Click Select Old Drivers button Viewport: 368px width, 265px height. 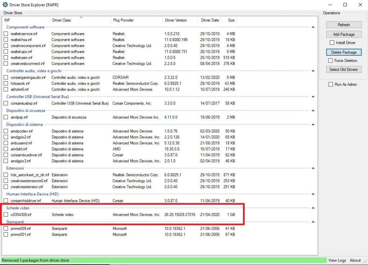tap(344, 69)
